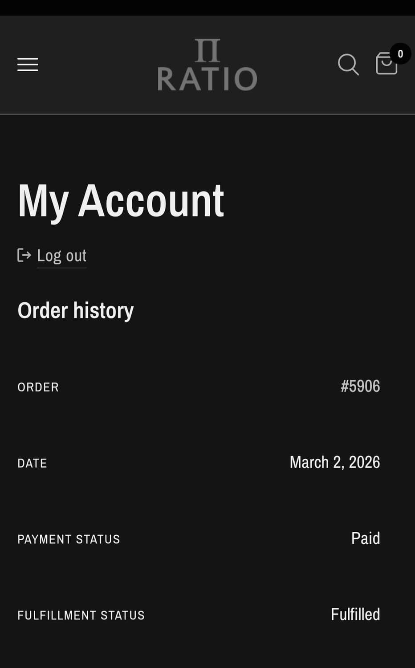Log out via the Log out link
Screen dimensions: 415x668
click(x=61, y=256)
